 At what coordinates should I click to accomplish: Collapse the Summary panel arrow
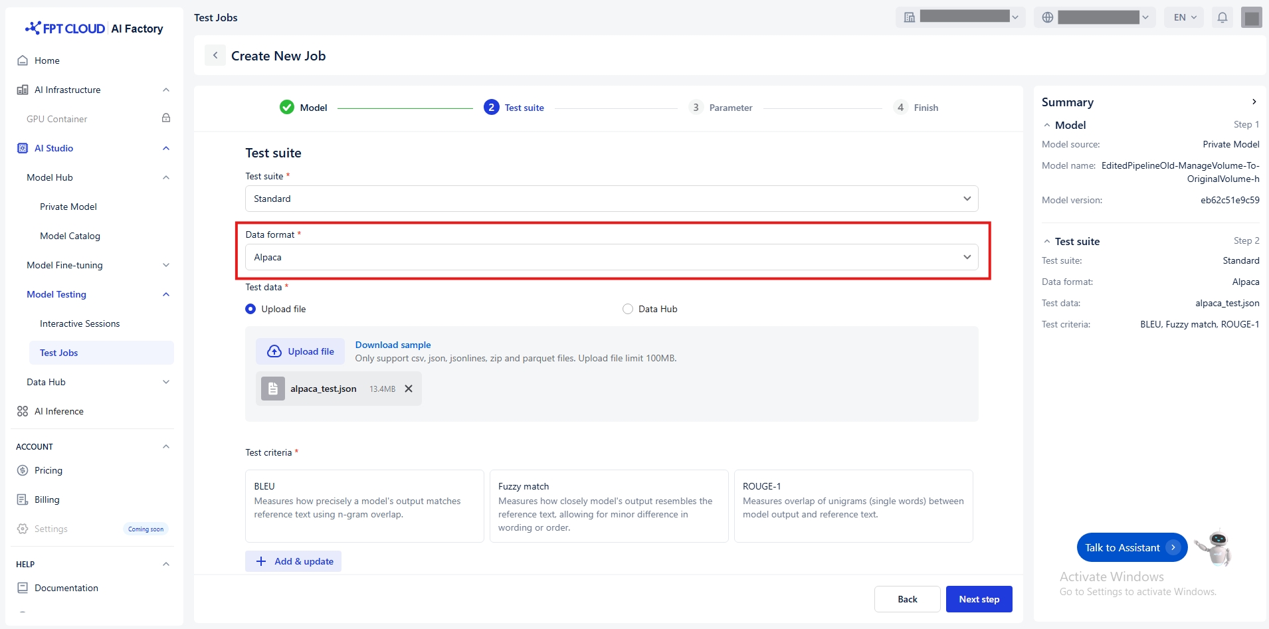pyautogui.click(x=1254, y=102)
